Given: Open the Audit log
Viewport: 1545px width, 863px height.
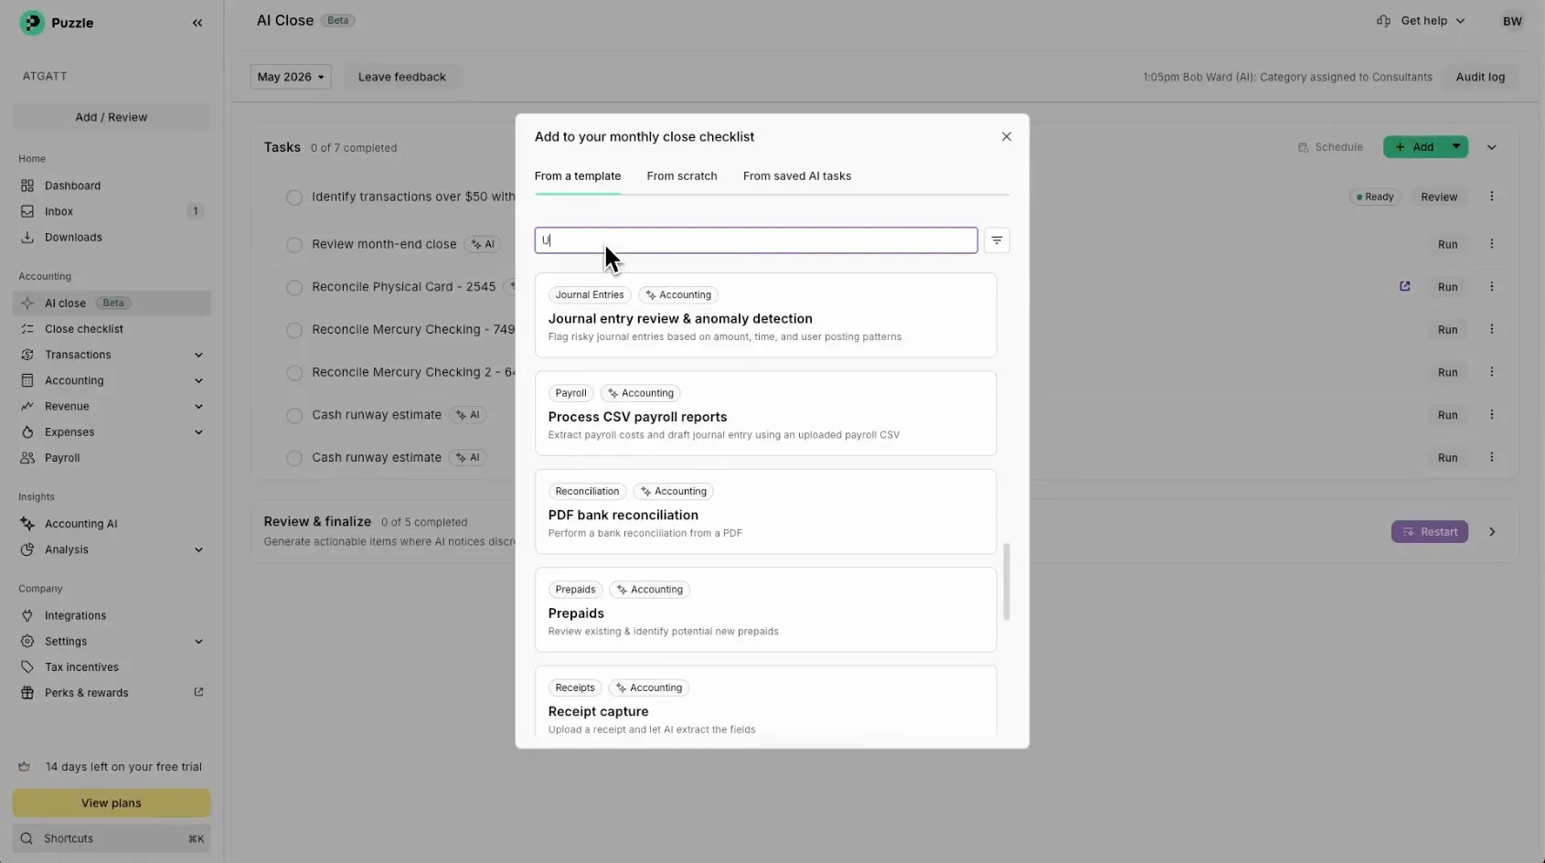Looking at the screenshot, I should [1480, 77].
